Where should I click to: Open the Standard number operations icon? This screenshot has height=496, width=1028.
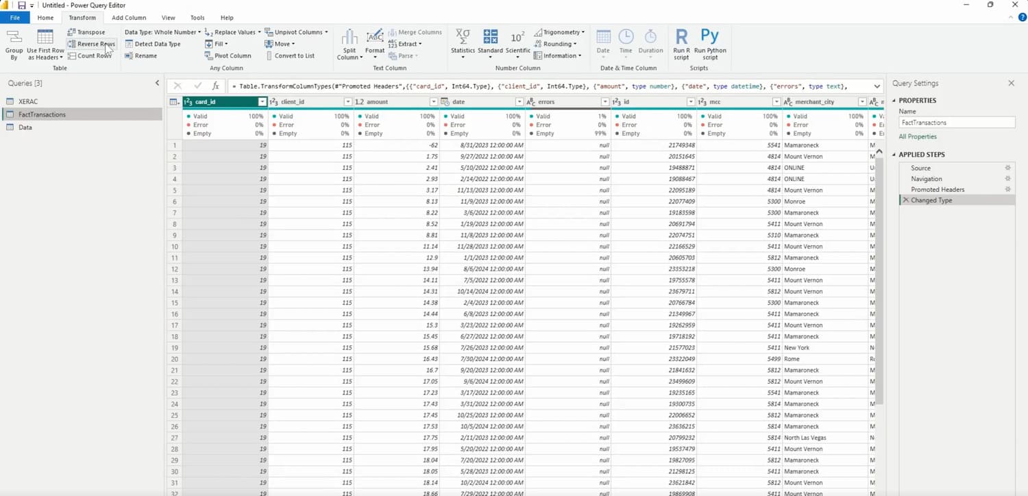(x=491, y=37)
